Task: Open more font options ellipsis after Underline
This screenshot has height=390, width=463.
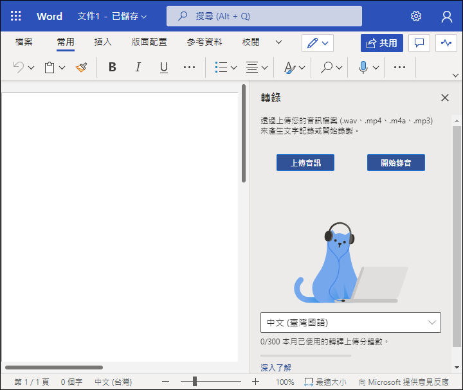Action: [189, 67]
